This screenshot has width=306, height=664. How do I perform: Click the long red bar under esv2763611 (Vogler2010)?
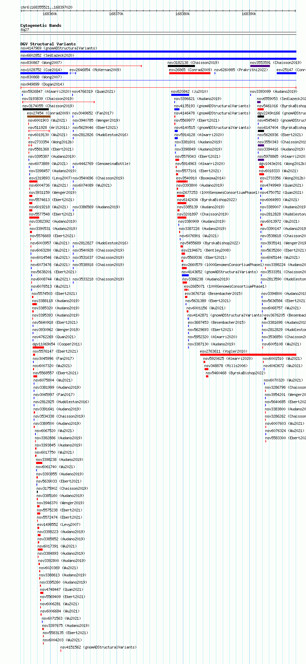248,355
